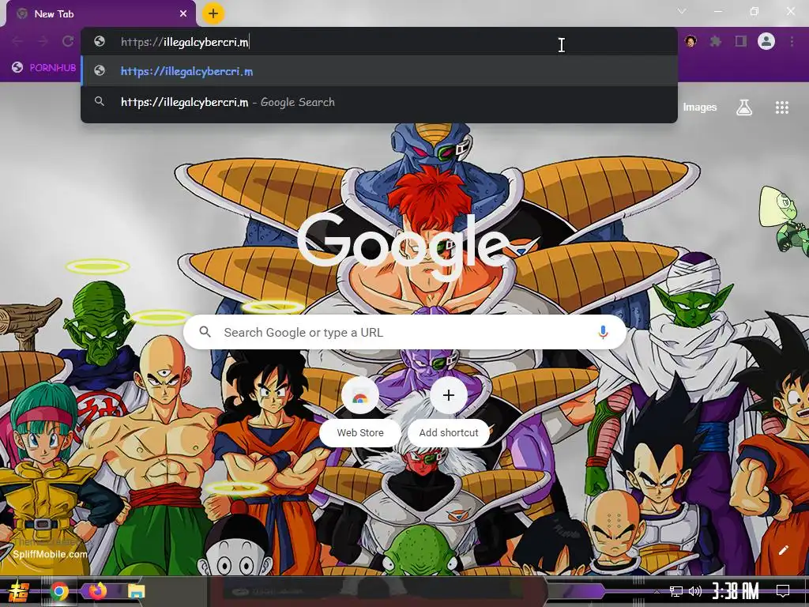The height and width of the screenshot is (607, 809).
Task: Reload the page with the refresh icon
Action: [x=68, y=41]
